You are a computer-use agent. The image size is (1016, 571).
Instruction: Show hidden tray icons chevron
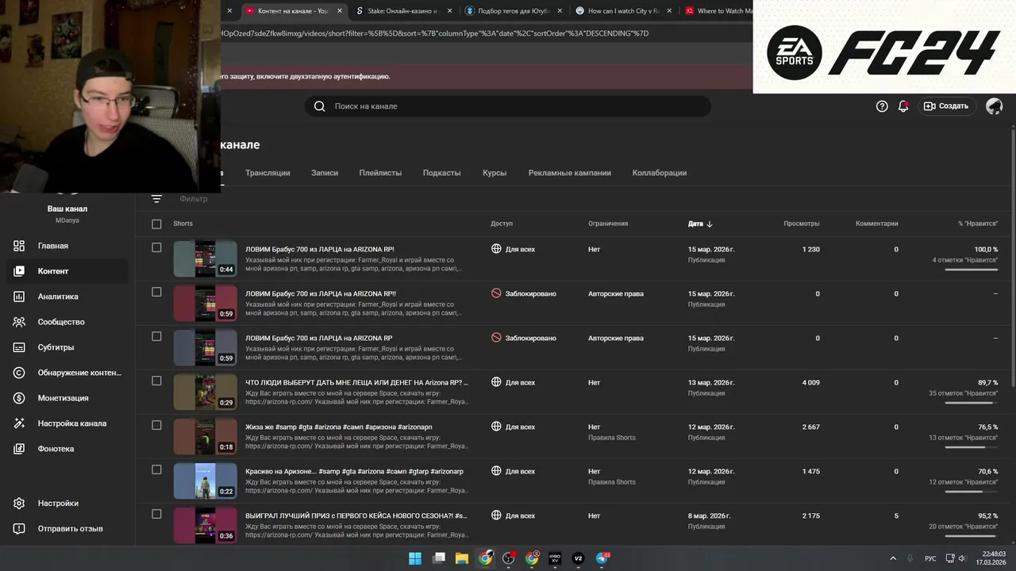[x=893, y=558]
